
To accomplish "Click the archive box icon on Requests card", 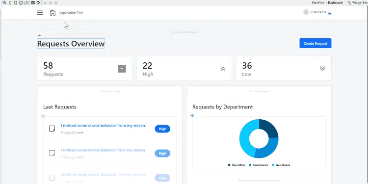I will click(122, 69).
